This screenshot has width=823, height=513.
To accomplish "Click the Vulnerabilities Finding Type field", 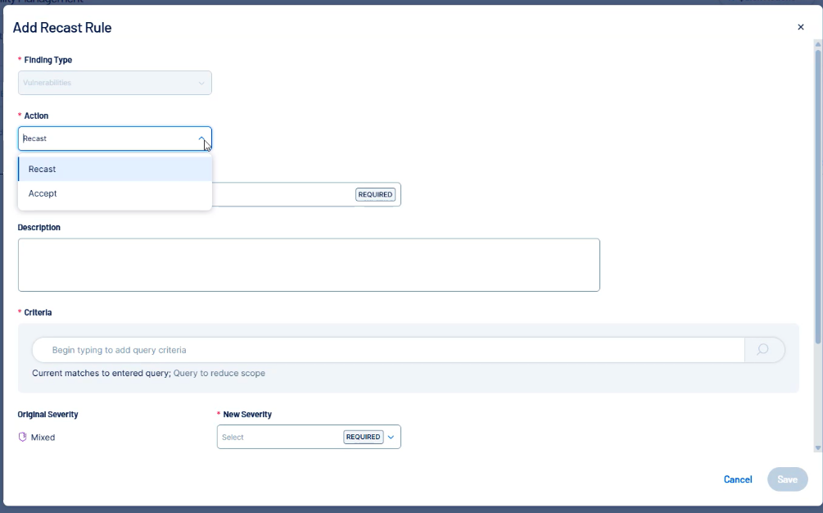I will click(x=106, y=83).
